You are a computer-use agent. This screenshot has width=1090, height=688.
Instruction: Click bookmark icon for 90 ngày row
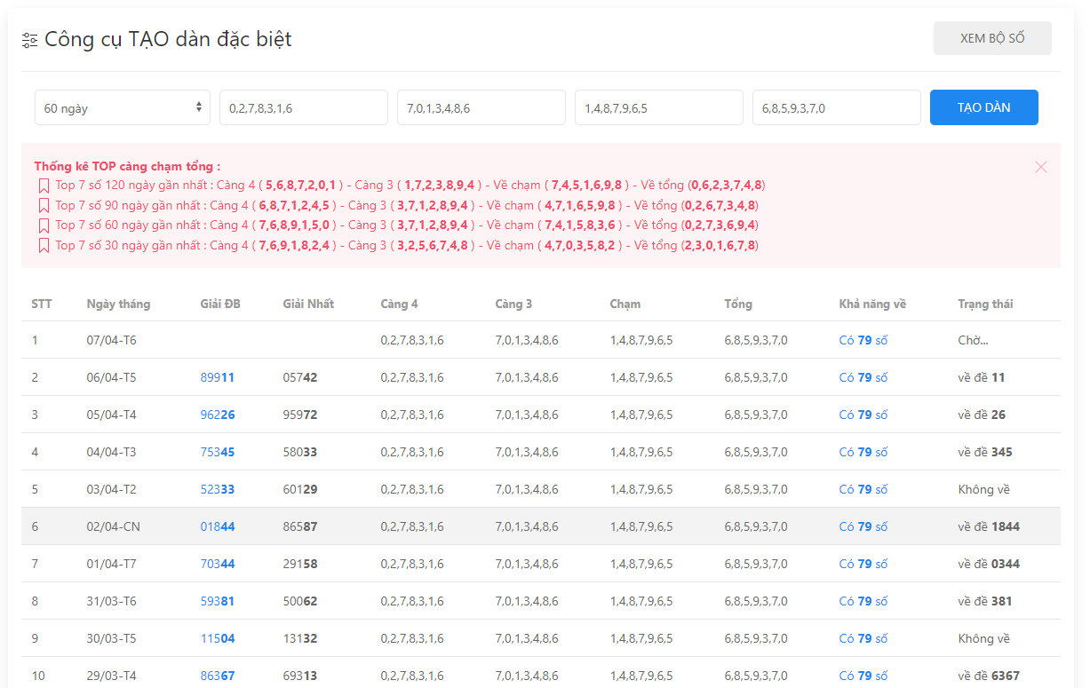(44, 205)
